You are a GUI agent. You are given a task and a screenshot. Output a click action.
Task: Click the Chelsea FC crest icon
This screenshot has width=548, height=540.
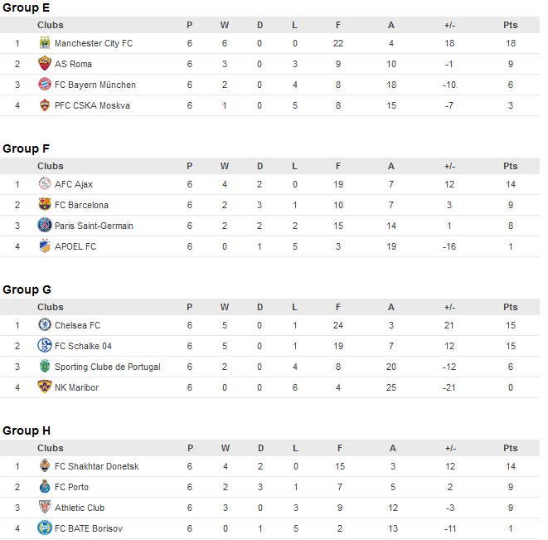pyautogui.click(x=45, y=325)
